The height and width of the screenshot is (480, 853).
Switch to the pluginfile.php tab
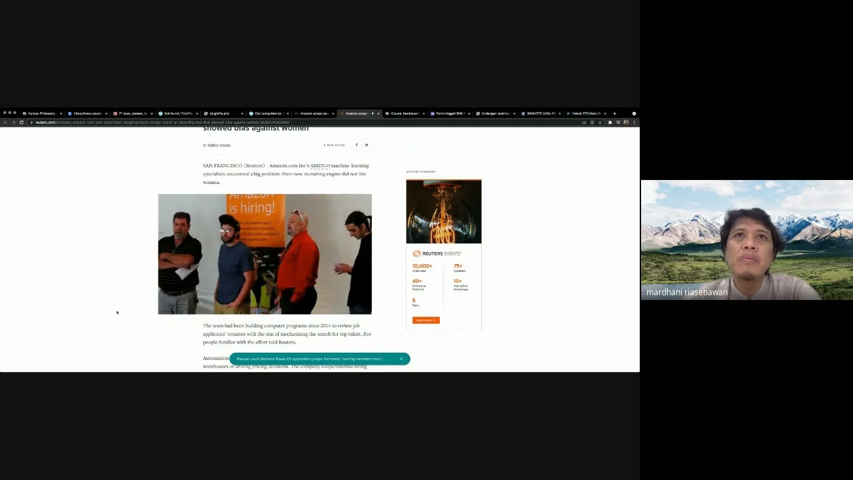click(x=223, y=113)
